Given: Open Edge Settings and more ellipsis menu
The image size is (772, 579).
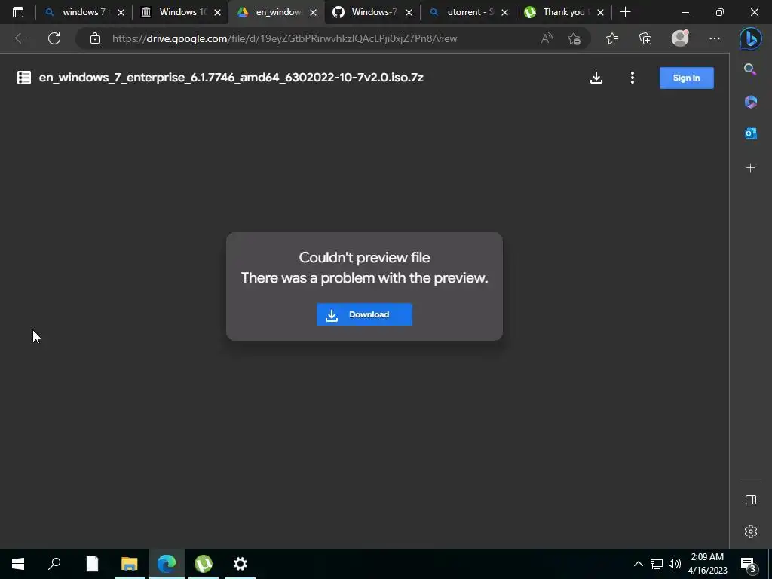Looking at the screenshot, I should click(715, 38).
